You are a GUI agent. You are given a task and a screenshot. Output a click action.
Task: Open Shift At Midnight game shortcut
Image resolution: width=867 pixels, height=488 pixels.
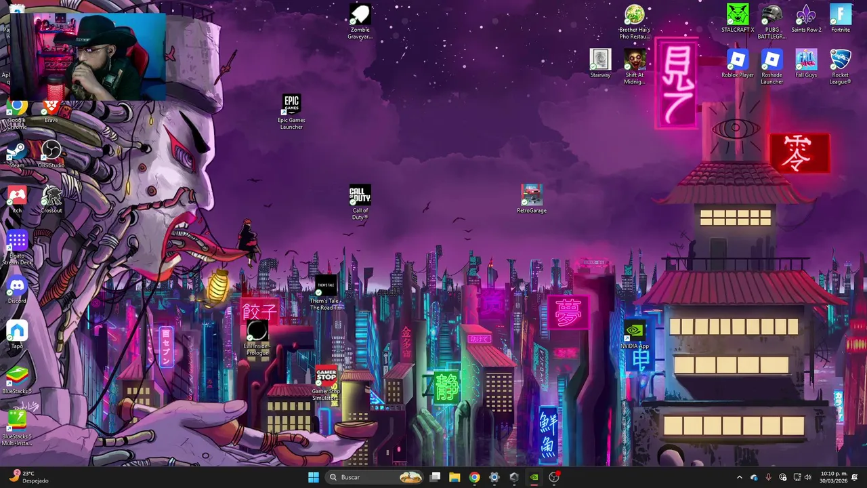pos(635,66)
